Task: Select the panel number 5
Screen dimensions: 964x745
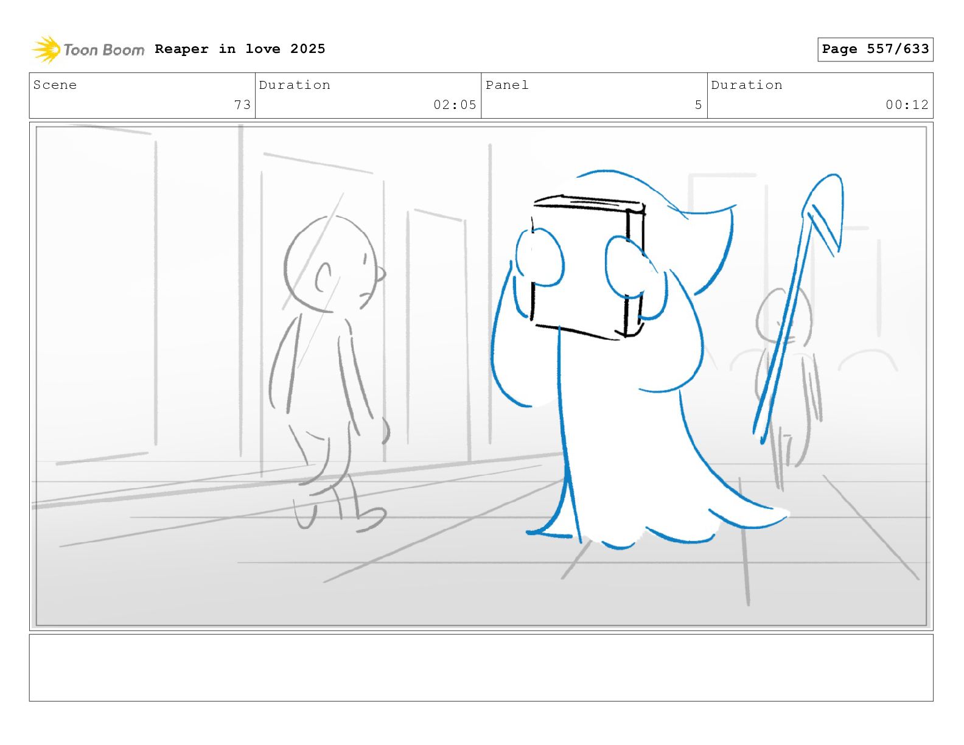Action: 699,105
